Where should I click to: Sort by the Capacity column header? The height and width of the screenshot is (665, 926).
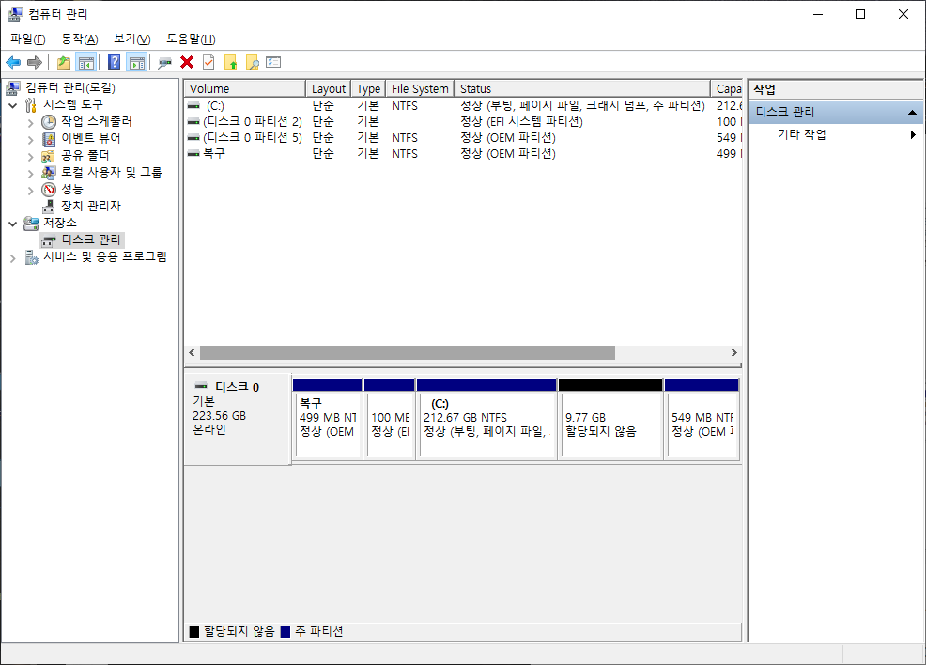pyautogui.click(x=726, y=88)
